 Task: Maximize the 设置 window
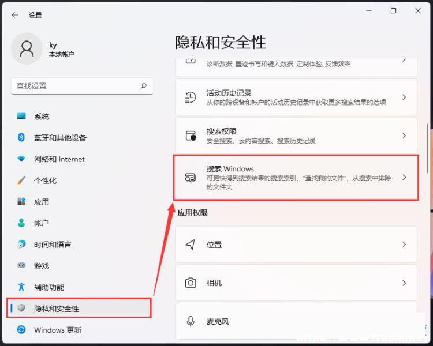pyautogui.click(x=394, y=11)
